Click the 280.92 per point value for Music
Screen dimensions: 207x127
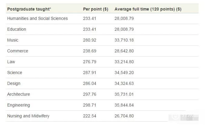click(90, 40)
